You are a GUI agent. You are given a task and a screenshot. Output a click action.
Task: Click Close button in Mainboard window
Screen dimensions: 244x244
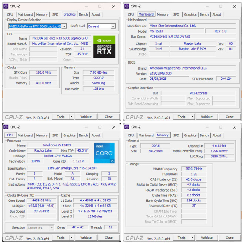click(x=230, y=117)
